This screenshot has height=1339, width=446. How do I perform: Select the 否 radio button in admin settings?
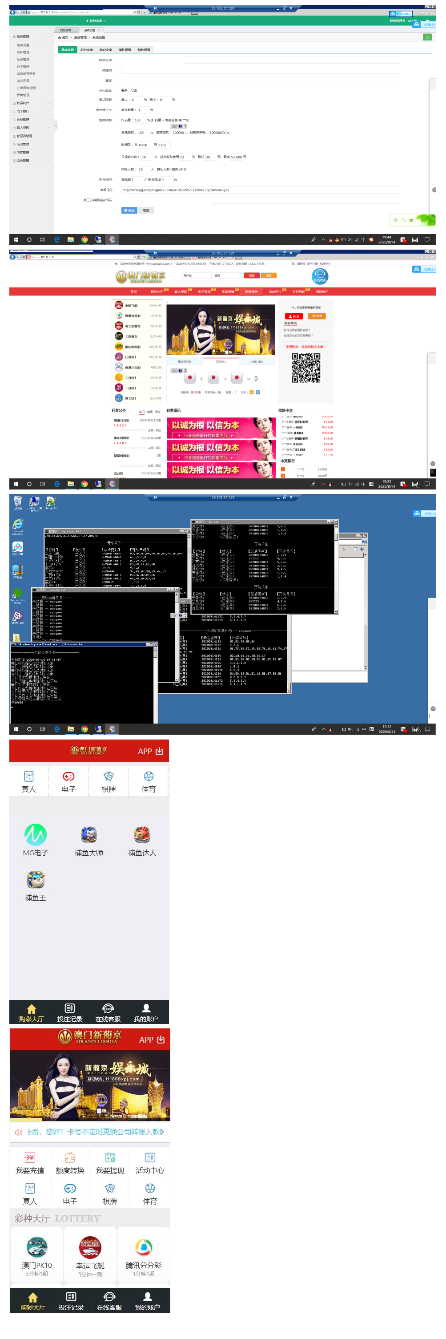pos(132,90)
